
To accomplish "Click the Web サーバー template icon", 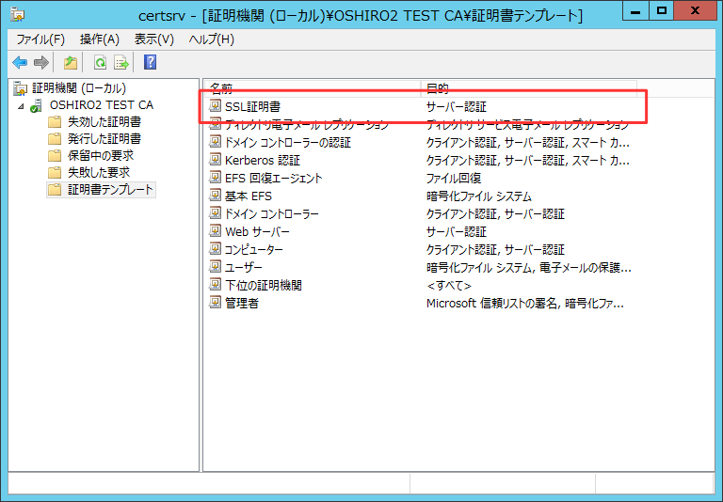I will tap(215, 230).
